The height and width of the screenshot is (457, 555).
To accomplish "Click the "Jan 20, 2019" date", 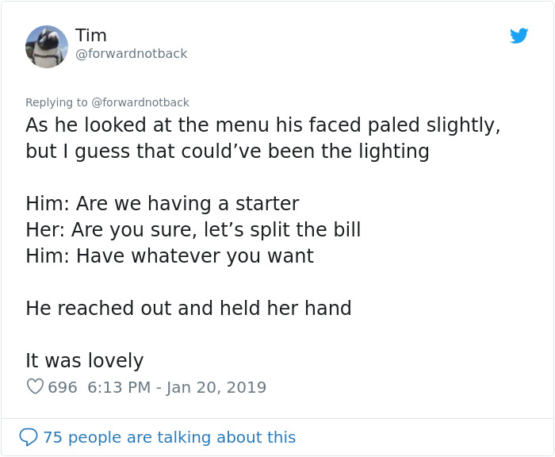I will [x=216, y=387].
